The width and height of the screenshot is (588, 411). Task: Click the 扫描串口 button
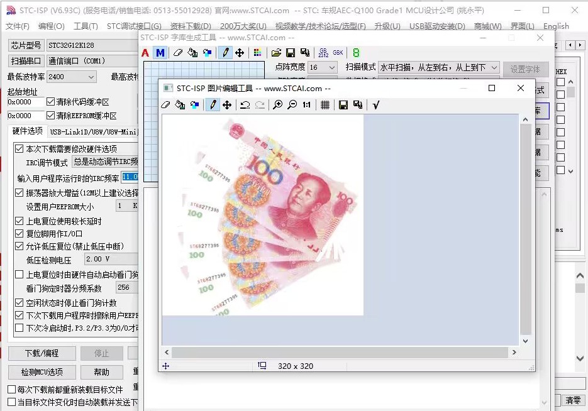click(x=26, y=61)
